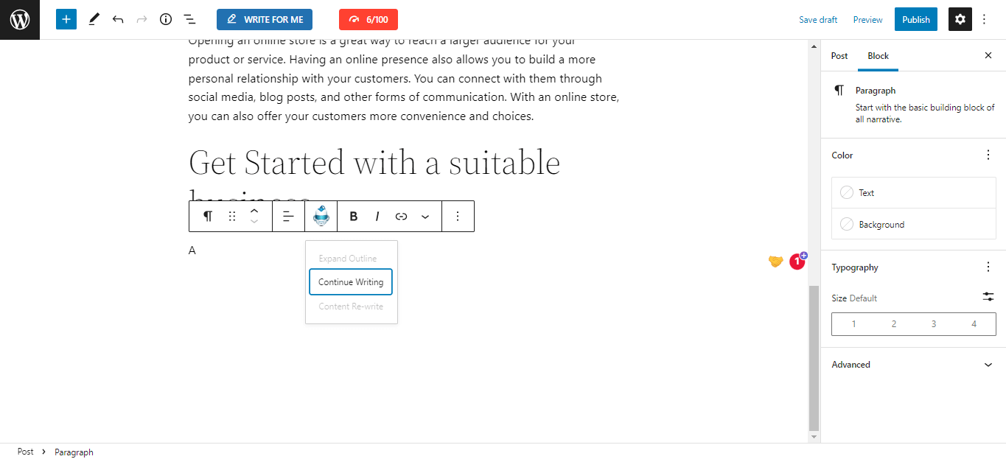Open the text alignment dropdown
The image size is (1006, 459).
288,216
